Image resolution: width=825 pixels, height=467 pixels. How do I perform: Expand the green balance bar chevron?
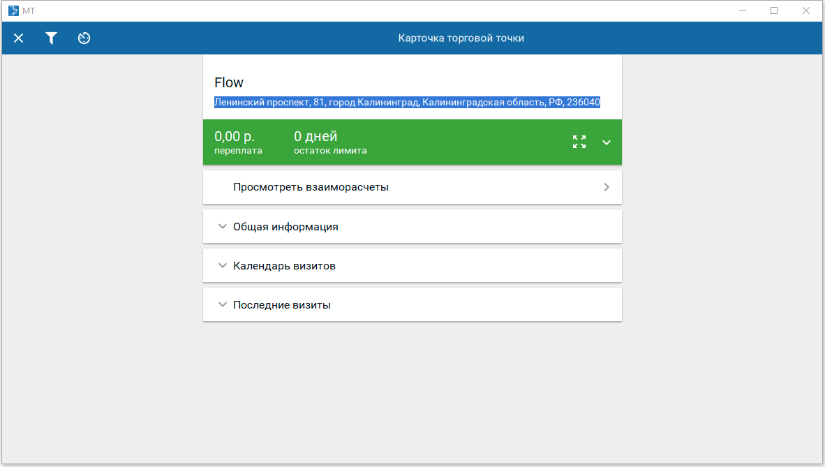(607, 142)
